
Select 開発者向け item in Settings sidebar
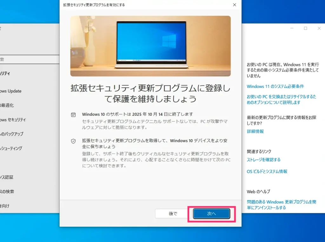[x=5, y=206]
